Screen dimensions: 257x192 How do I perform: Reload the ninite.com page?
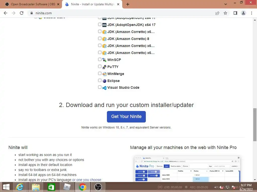point(22,13)
